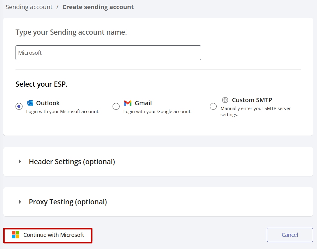Image resolution: width=317 pixels, height=249 pixels.
Task: Select the Outlook radio button
Action: 19,106
